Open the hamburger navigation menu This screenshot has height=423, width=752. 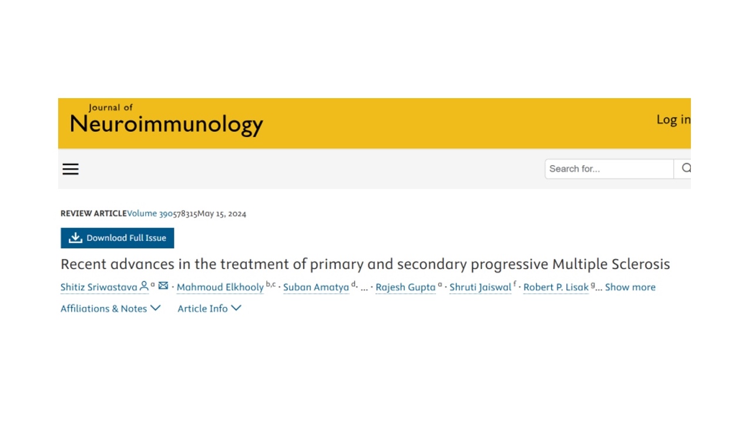click(x=70, y=169)
